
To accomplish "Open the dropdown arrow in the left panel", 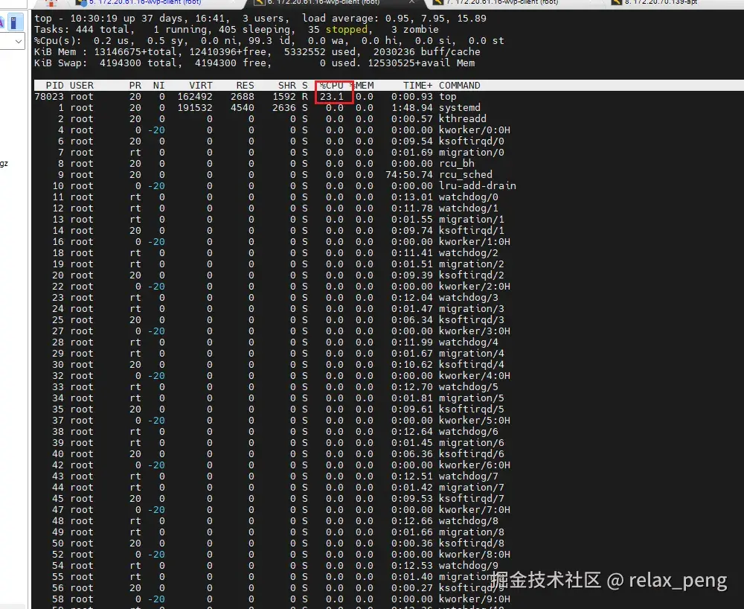I will click(x=18, y=41).
